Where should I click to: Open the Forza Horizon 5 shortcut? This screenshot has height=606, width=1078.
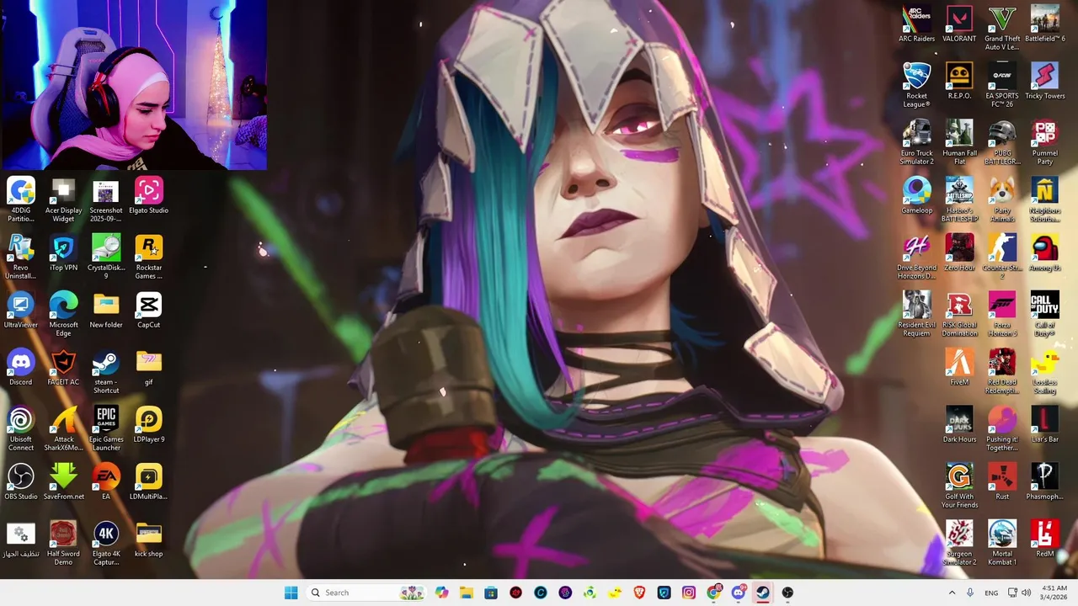click(x=1002, y=314)
